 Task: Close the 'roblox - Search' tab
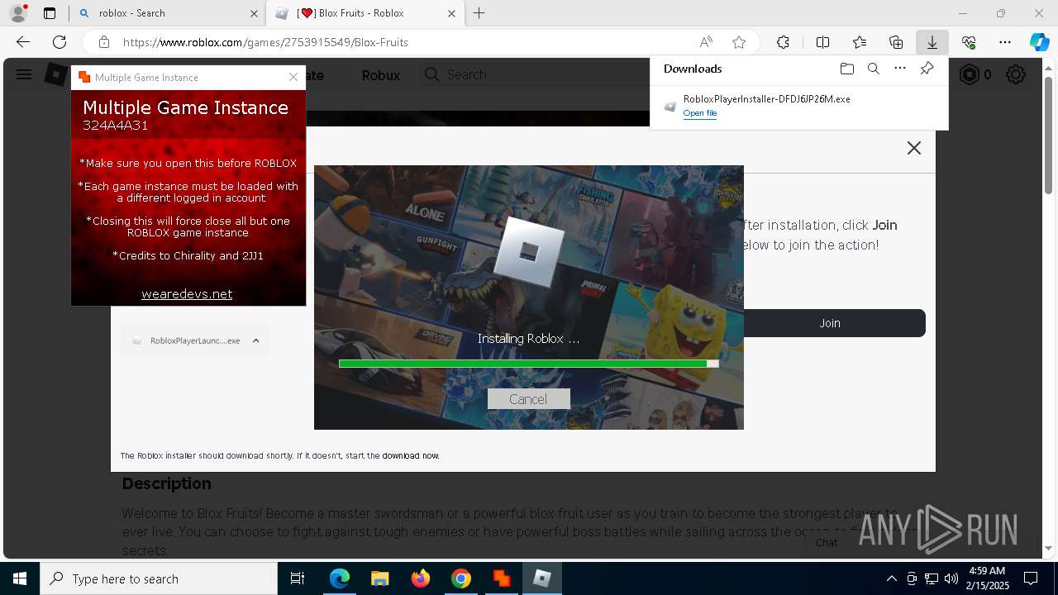point(254,13)
